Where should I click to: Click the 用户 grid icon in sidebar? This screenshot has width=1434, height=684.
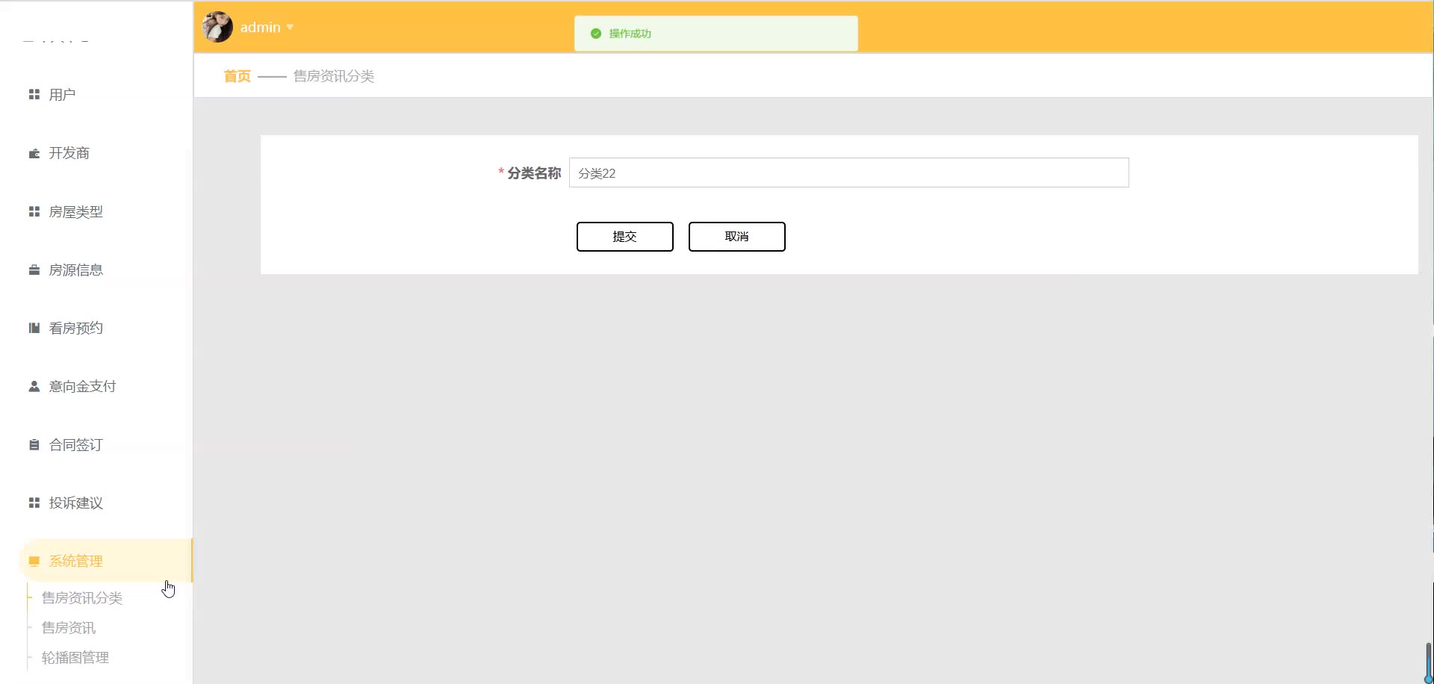(34, 95)
